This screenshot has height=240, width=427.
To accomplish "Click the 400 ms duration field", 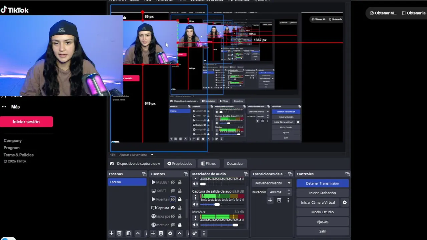I will pyautogui.click(x=277, y=192).
